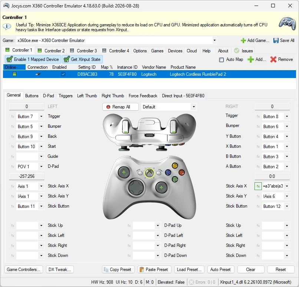
Task: Click the green plus Add device icon
Action: (x=250, y=59)
